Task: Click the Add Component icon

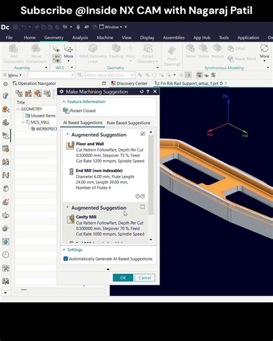Action: [x=13, y=49]
